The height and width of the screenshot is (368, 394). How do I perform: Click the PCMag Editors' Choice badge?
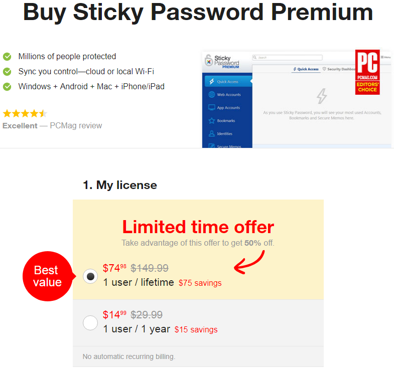367,72
